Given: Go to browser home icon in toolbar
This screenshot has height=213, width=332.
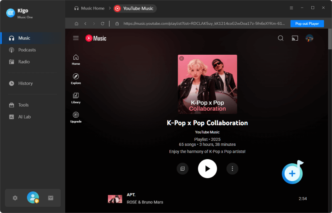Looking at the screenshot, I should (x=76, y=24).
